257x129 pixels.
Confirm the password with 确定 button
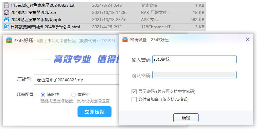186,118
